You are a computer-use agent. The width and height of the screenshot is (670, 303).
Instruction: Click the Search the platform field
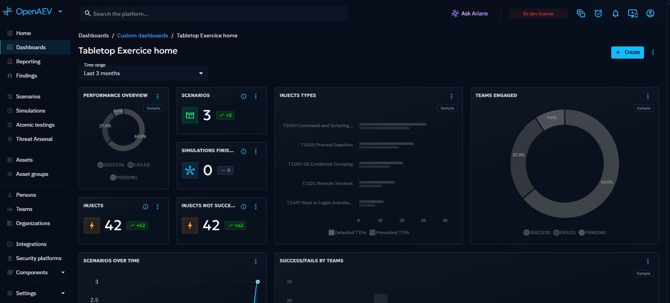point(214,13)
